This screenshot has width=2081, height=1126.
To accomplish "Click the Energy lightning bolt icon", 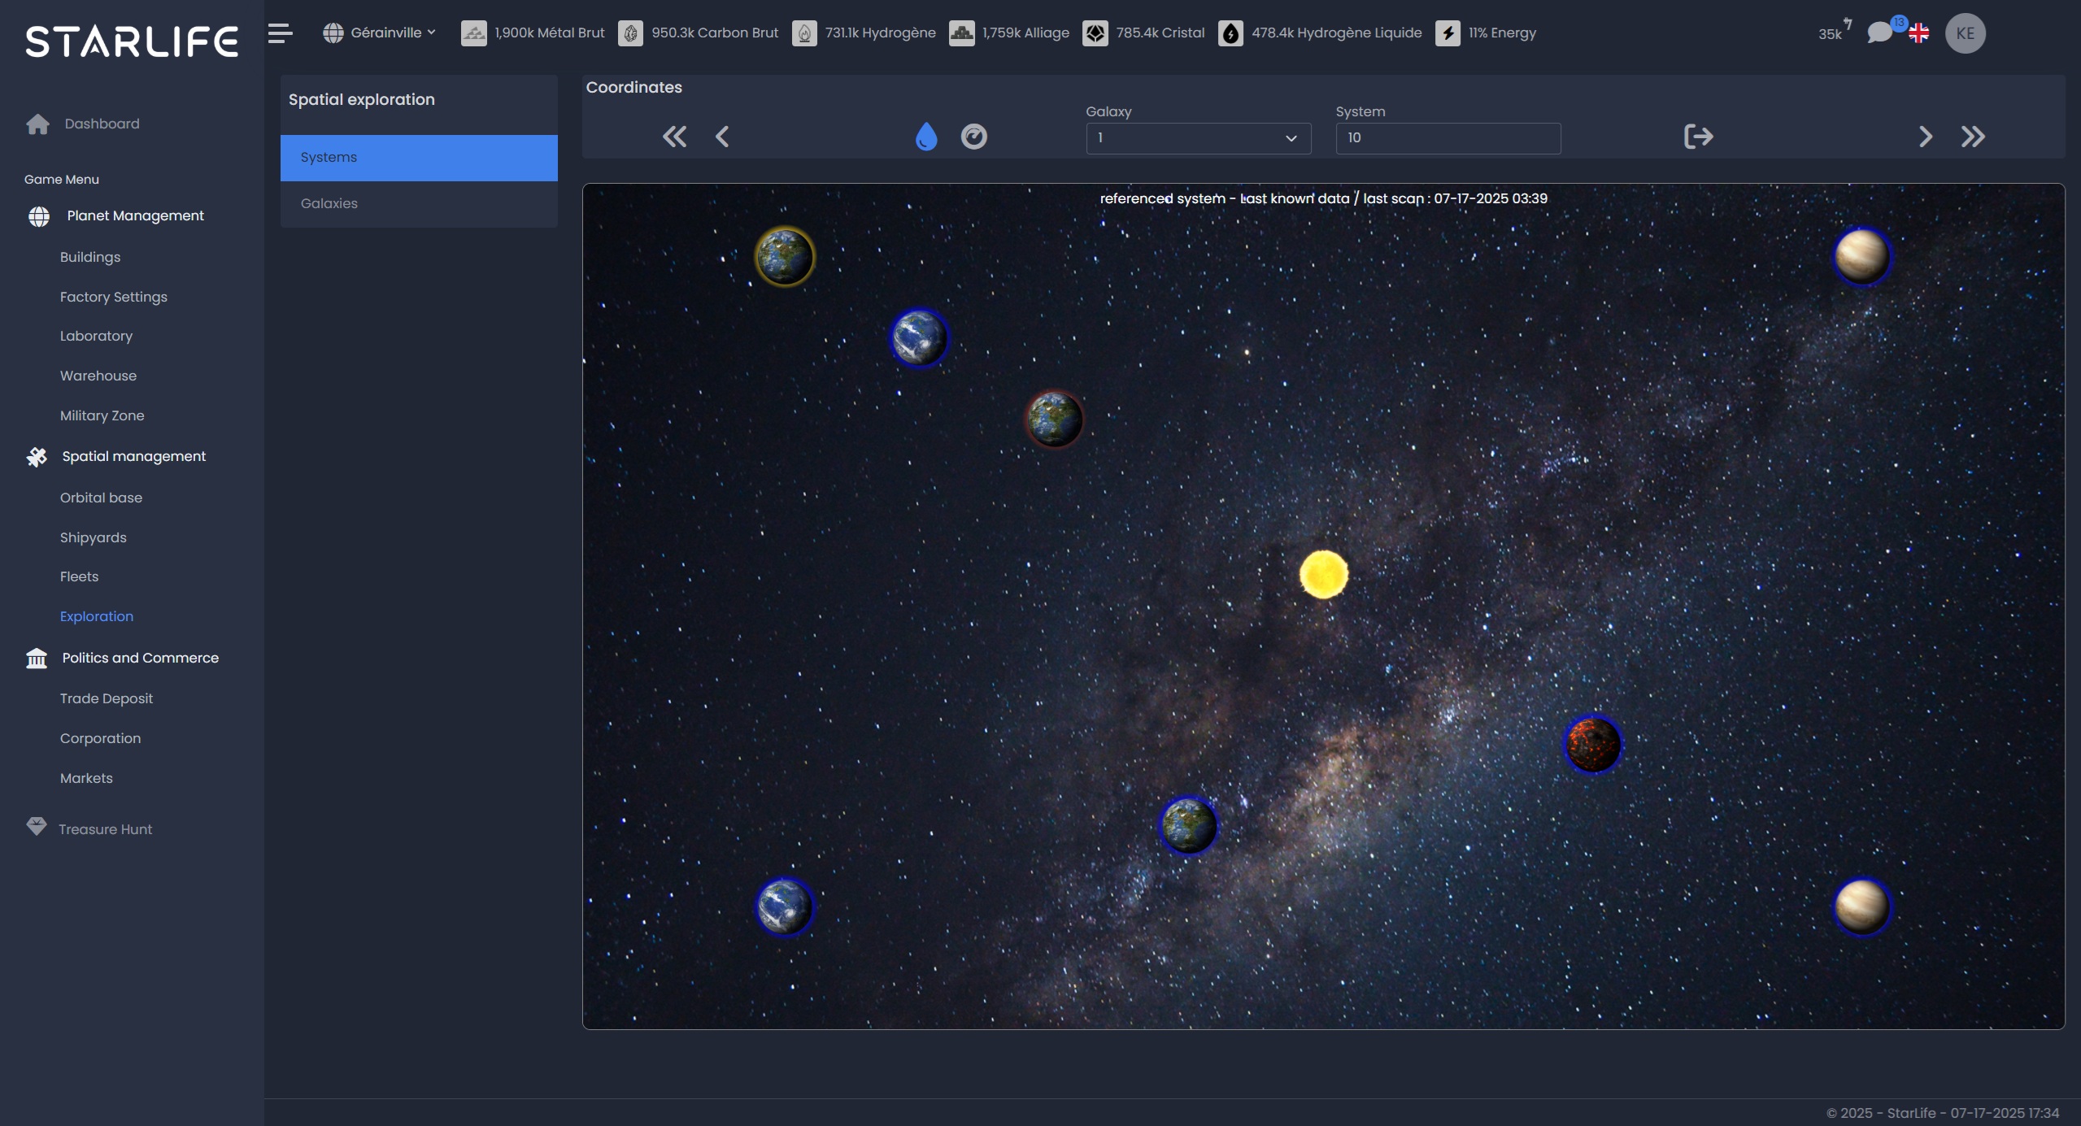I will 1448,33.
